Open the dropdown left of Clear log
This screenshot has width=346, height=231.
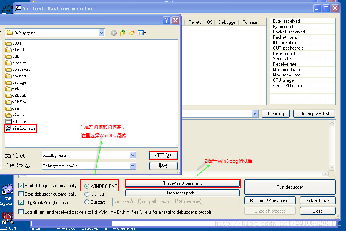255,114
